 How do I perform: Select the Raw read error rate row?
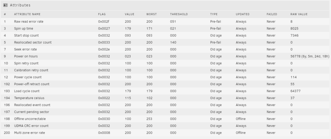click(x=165, y=21)
